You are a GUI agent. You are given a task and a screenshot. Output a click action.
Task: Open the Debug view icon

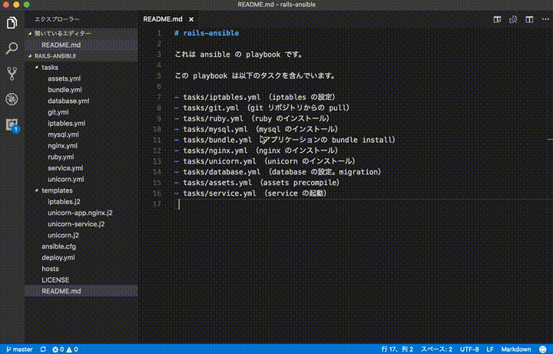pos(12,99)
